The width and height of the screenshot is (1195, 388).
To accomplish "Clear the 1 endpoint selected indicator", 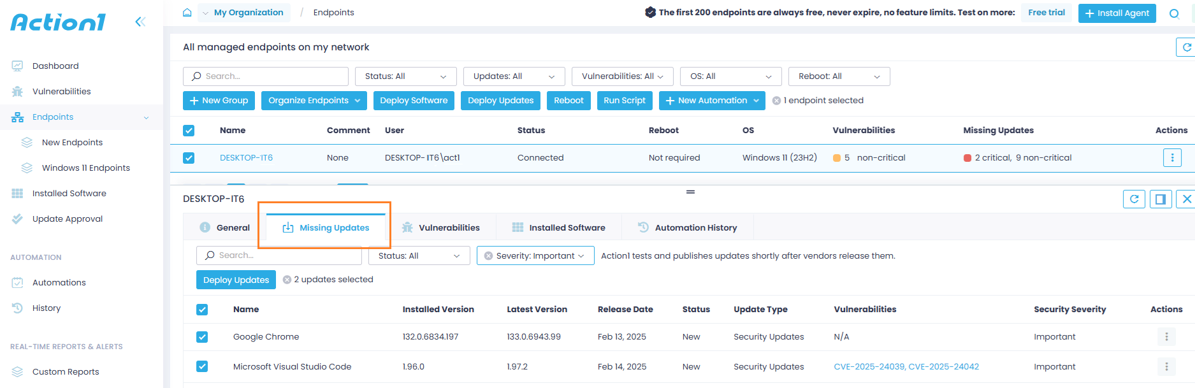I will [776, 101].
